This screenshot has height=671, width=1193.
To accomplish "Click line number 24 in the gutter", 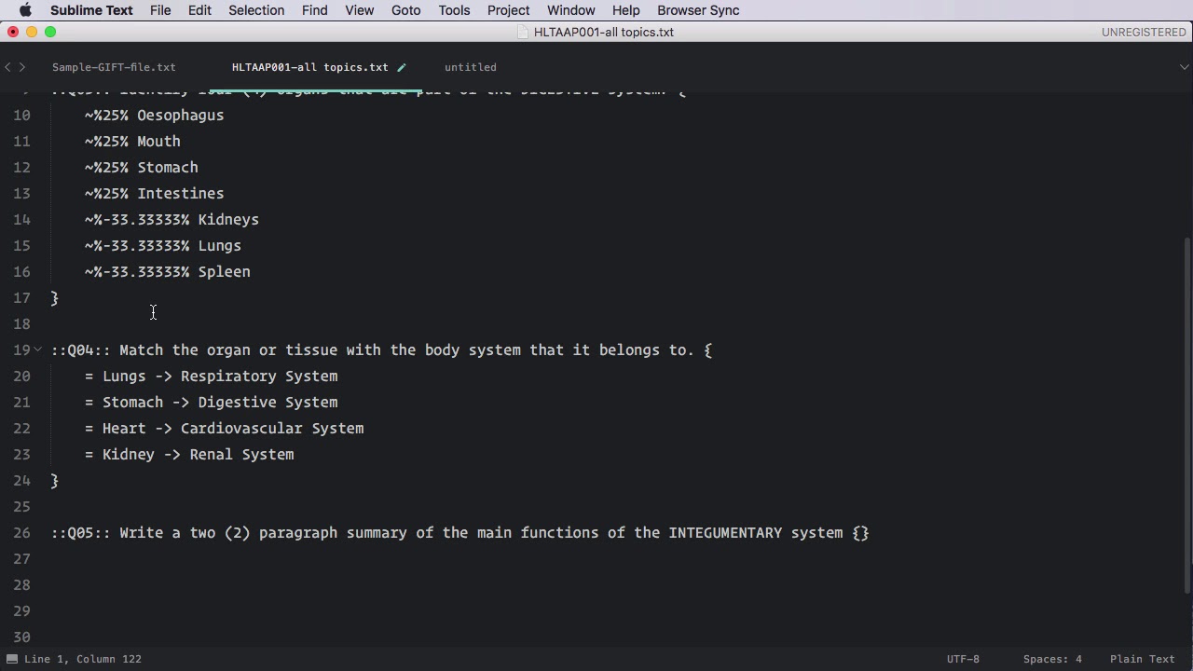I will point(21,481).
